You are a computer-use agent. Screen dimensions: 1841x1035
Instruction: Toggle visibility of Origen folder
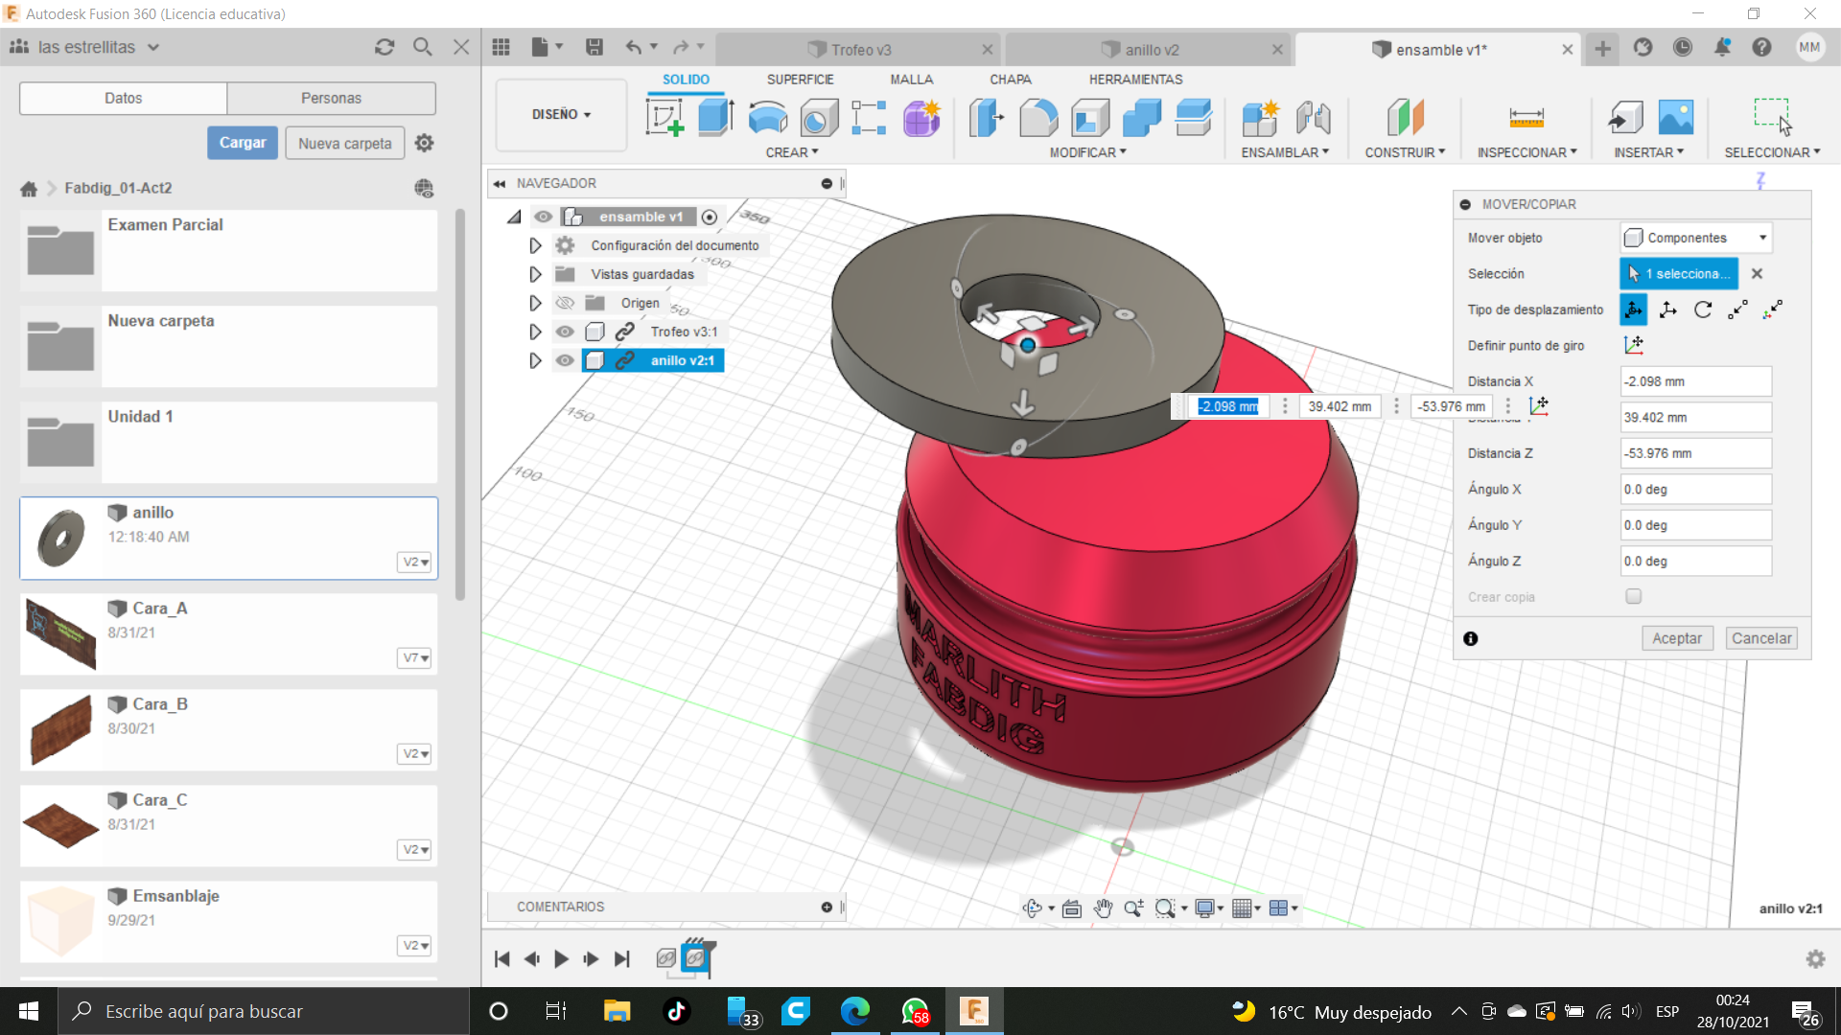565,303
